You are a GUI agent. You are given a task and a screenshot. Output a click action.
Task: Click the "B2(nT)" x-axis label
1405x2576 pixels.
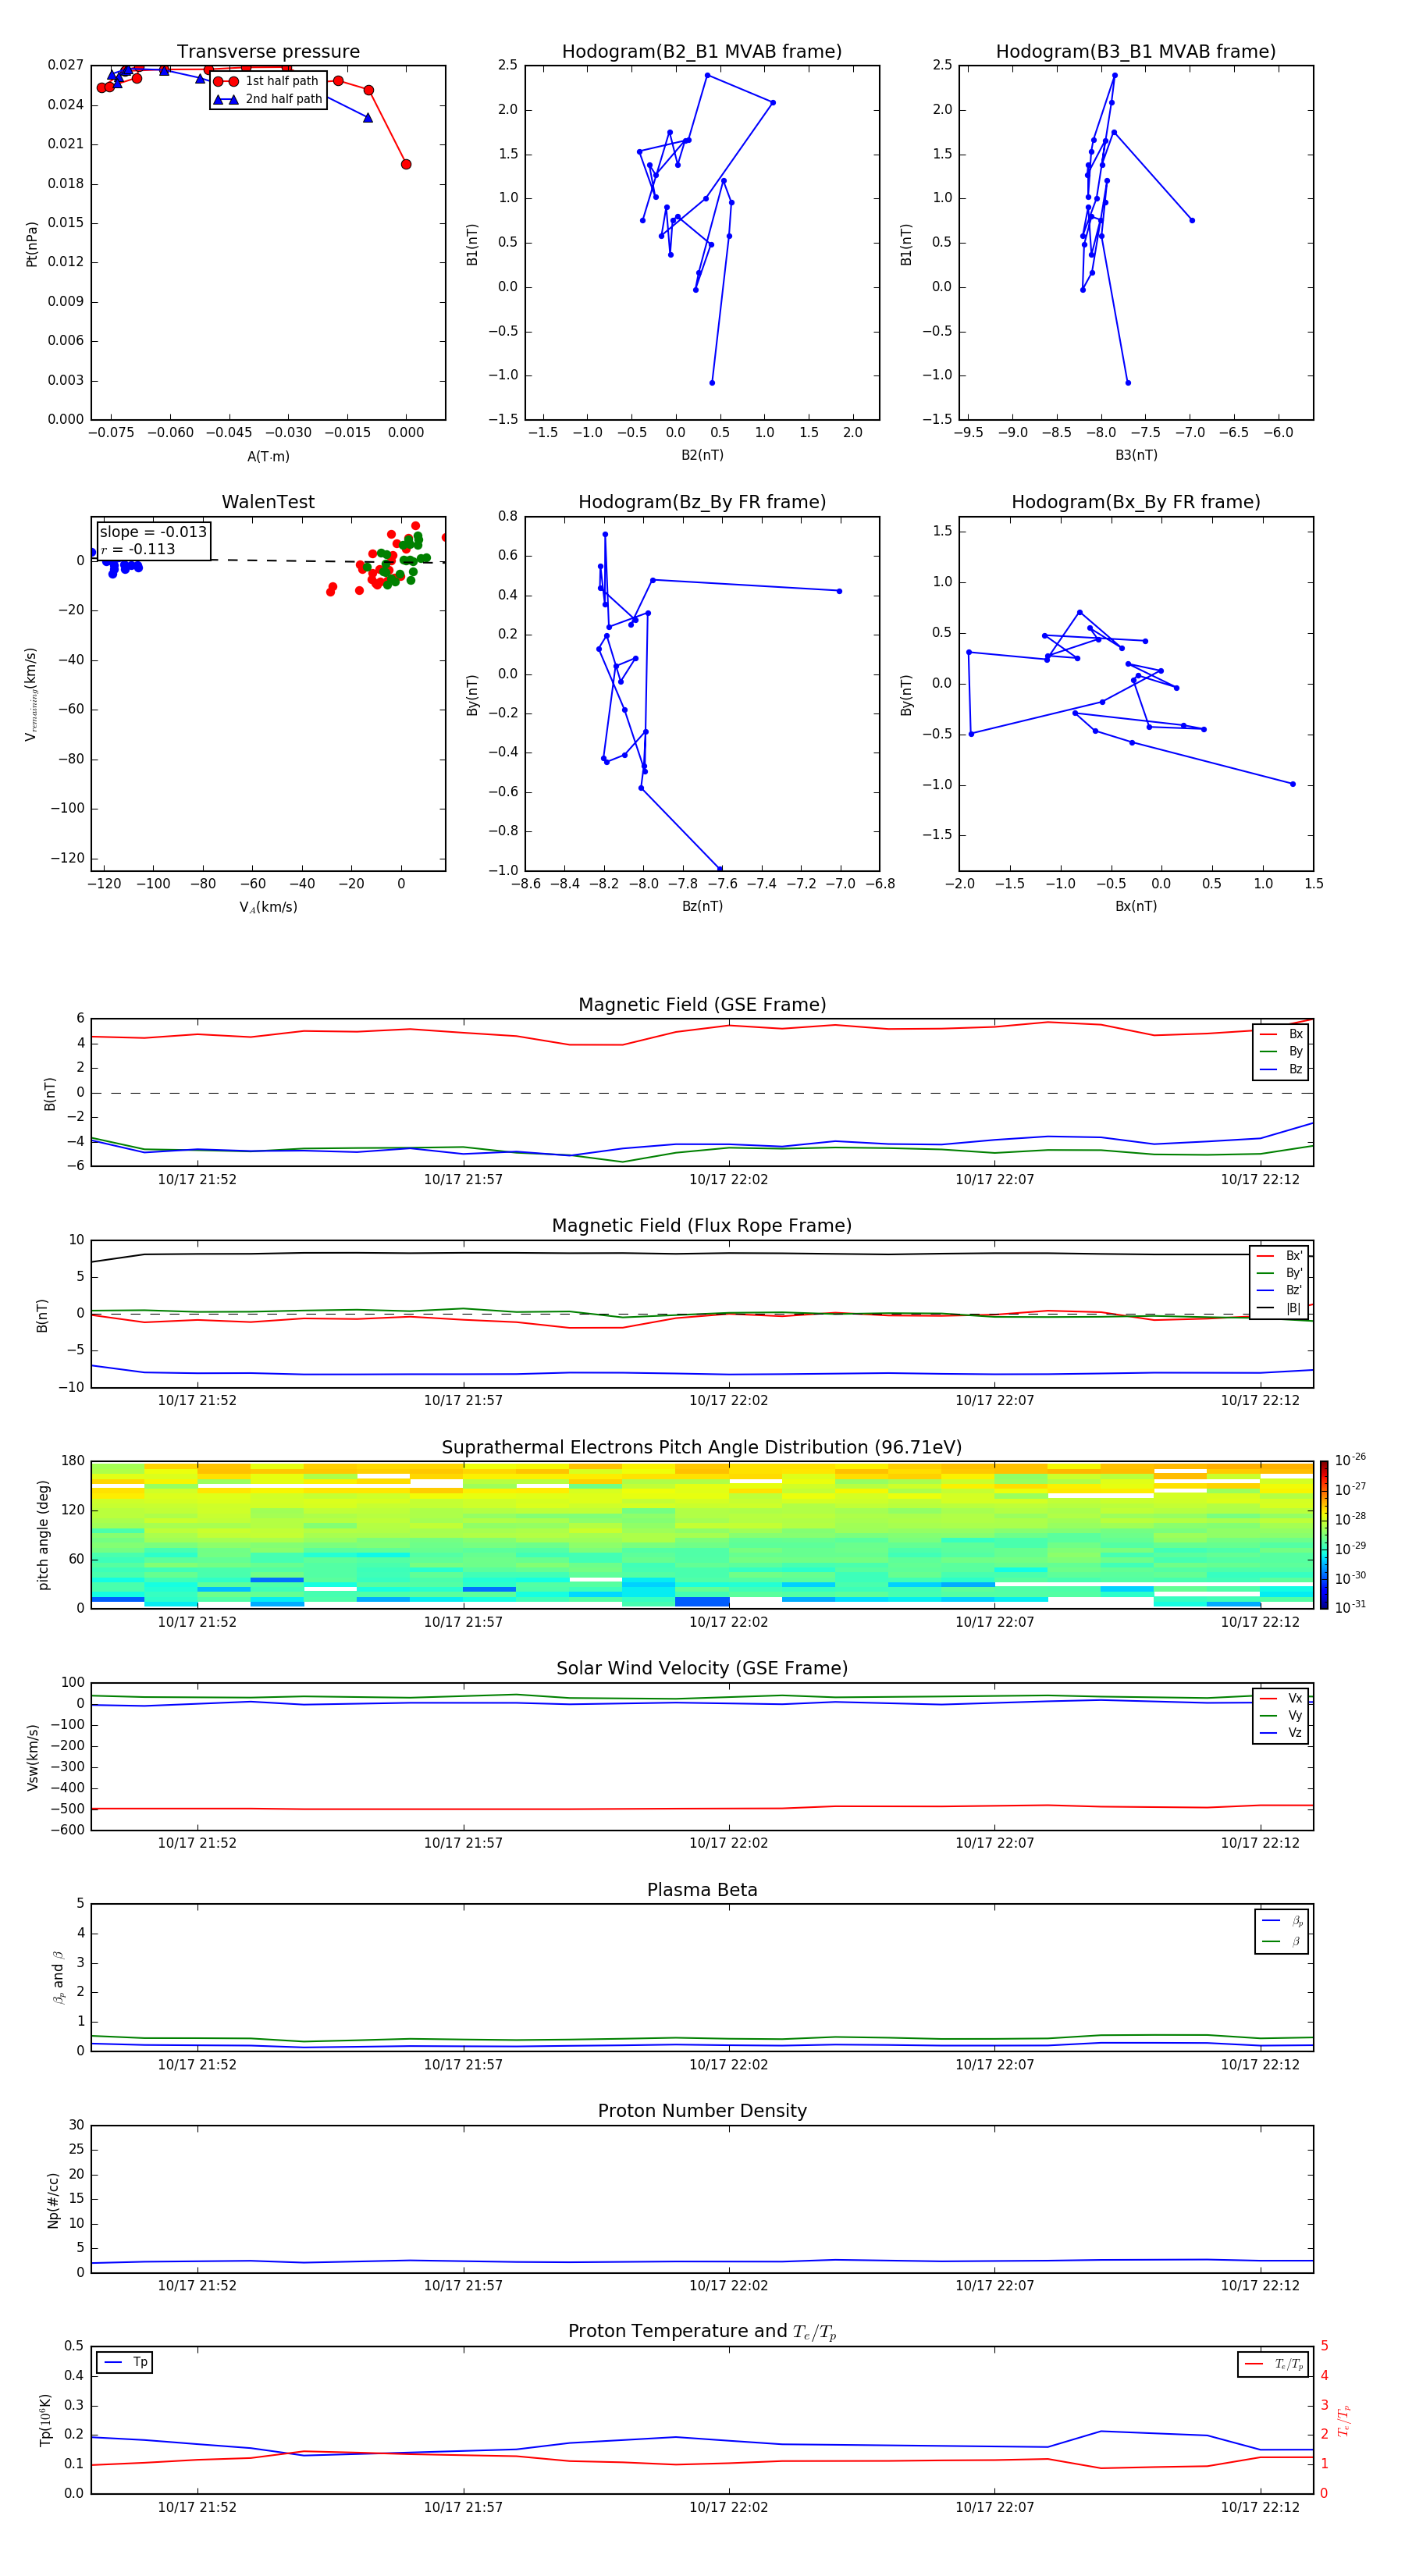coord(702,455)
